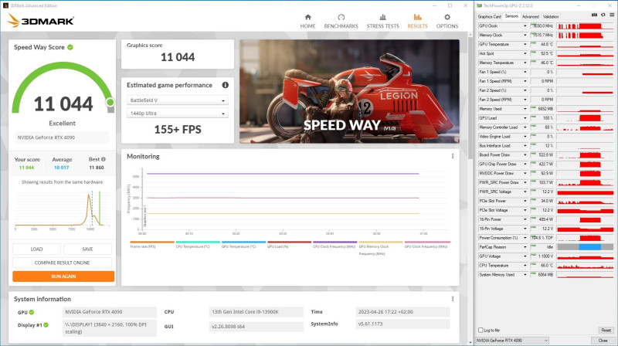Click the green check beside Display #1
This screenshot has height=346, width=618.
tap(46, 324)
